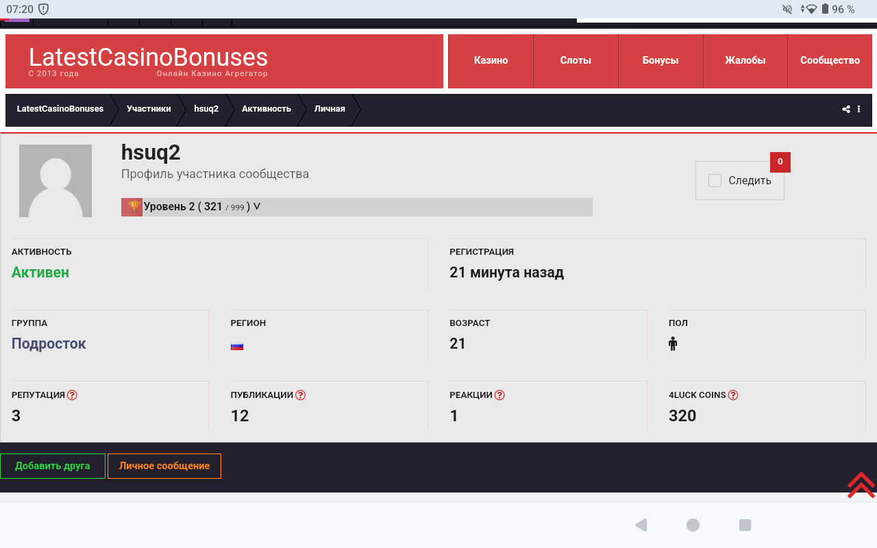Click the level progress bar
This screenshot has height=548, width=877.
(425, 207)
